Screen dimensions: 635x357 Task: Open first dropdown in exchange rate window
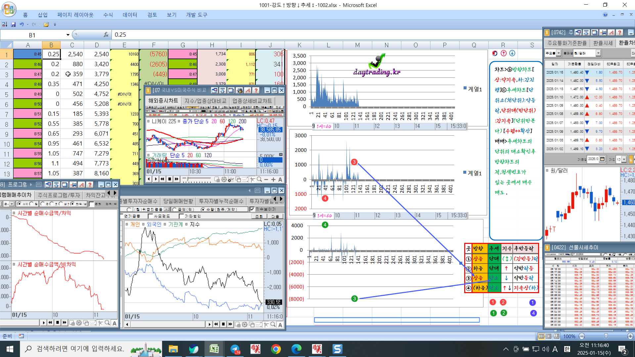tap(559, 53)
